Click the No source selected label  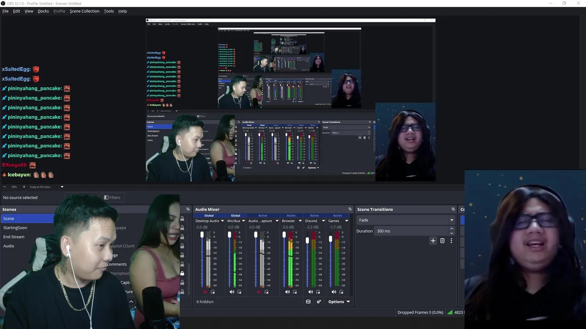20,197
